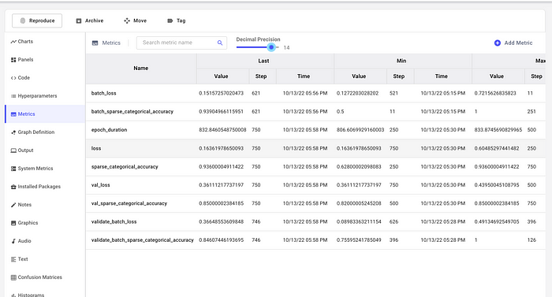
Task: Click the Installed Packages box icon
Action: click(13, 187)
